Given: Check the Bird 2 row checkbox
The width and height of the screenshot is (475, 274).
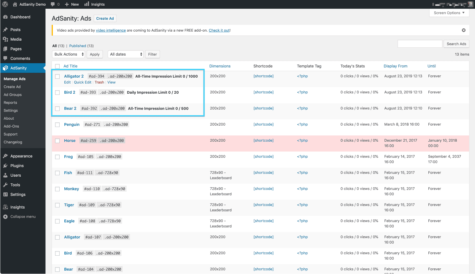Looking at the screenshot, I should point(57,93).
